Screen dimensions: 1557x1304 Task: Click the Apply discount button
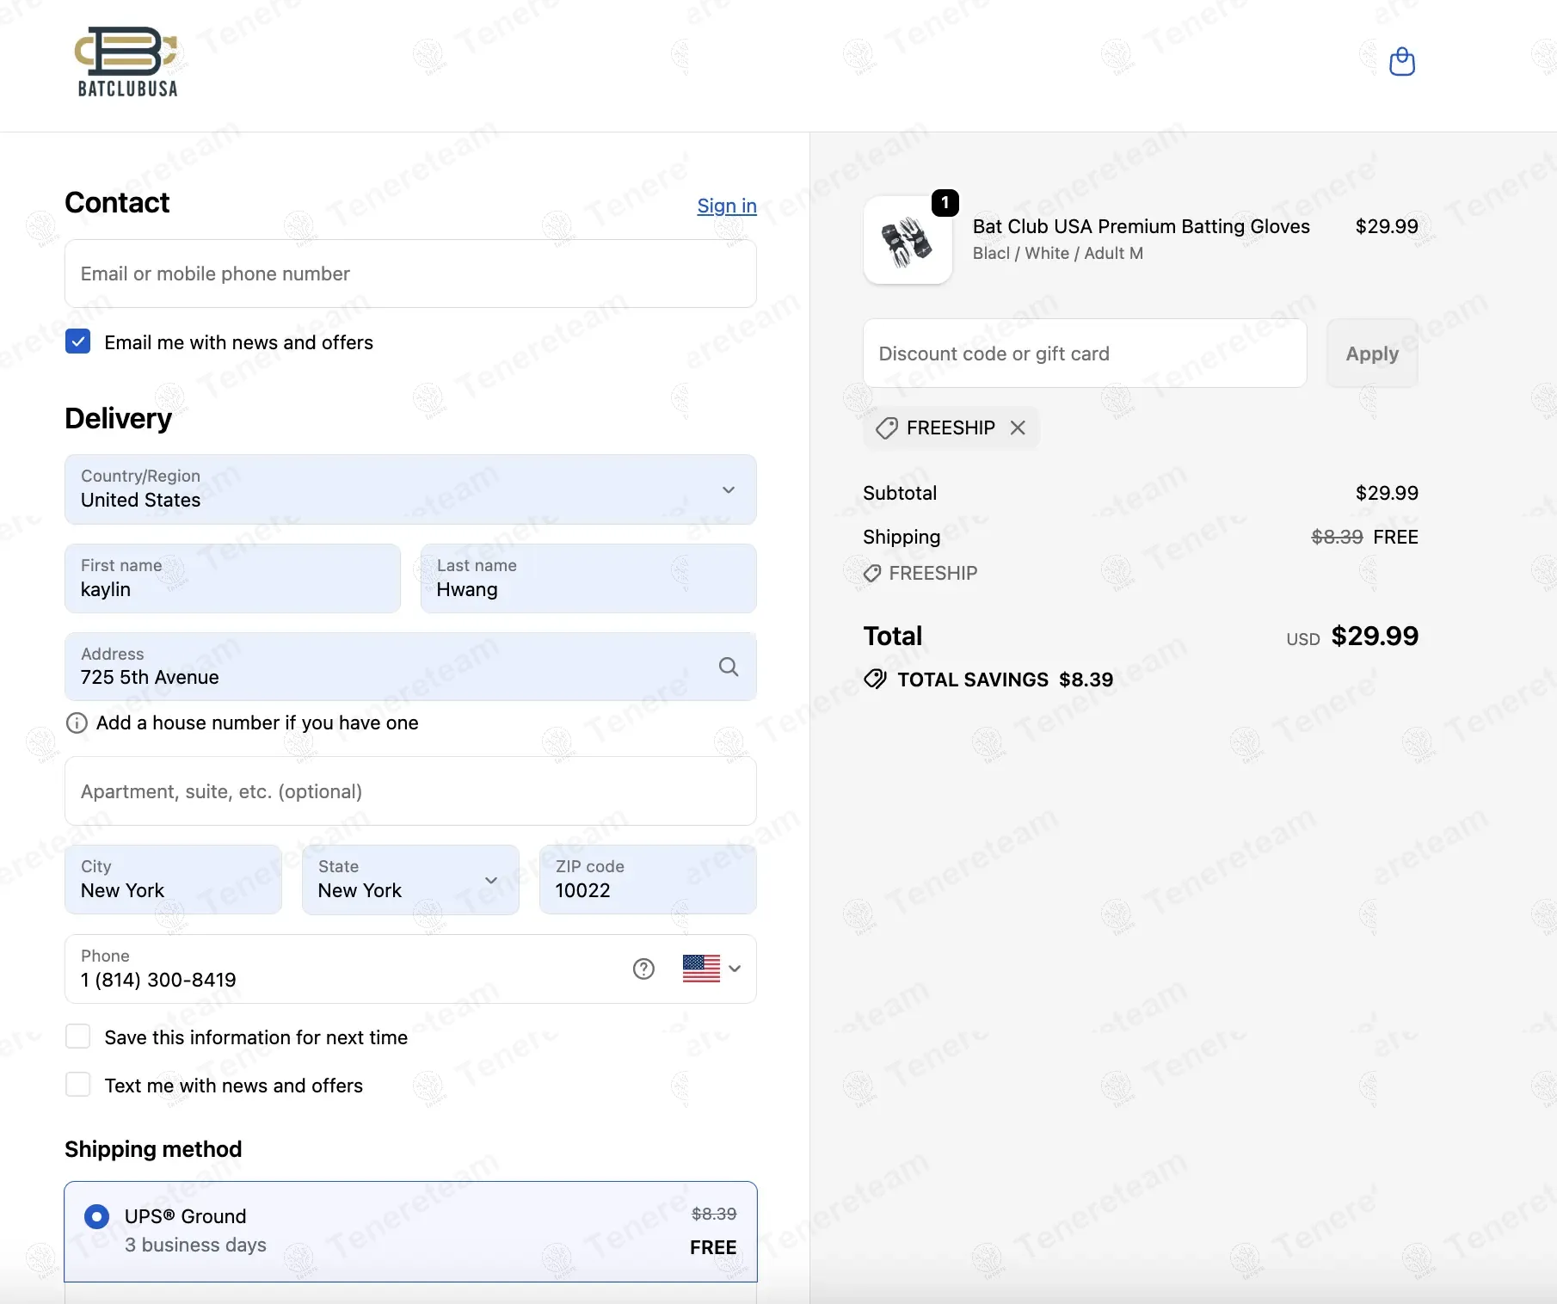click(1372, 354)
